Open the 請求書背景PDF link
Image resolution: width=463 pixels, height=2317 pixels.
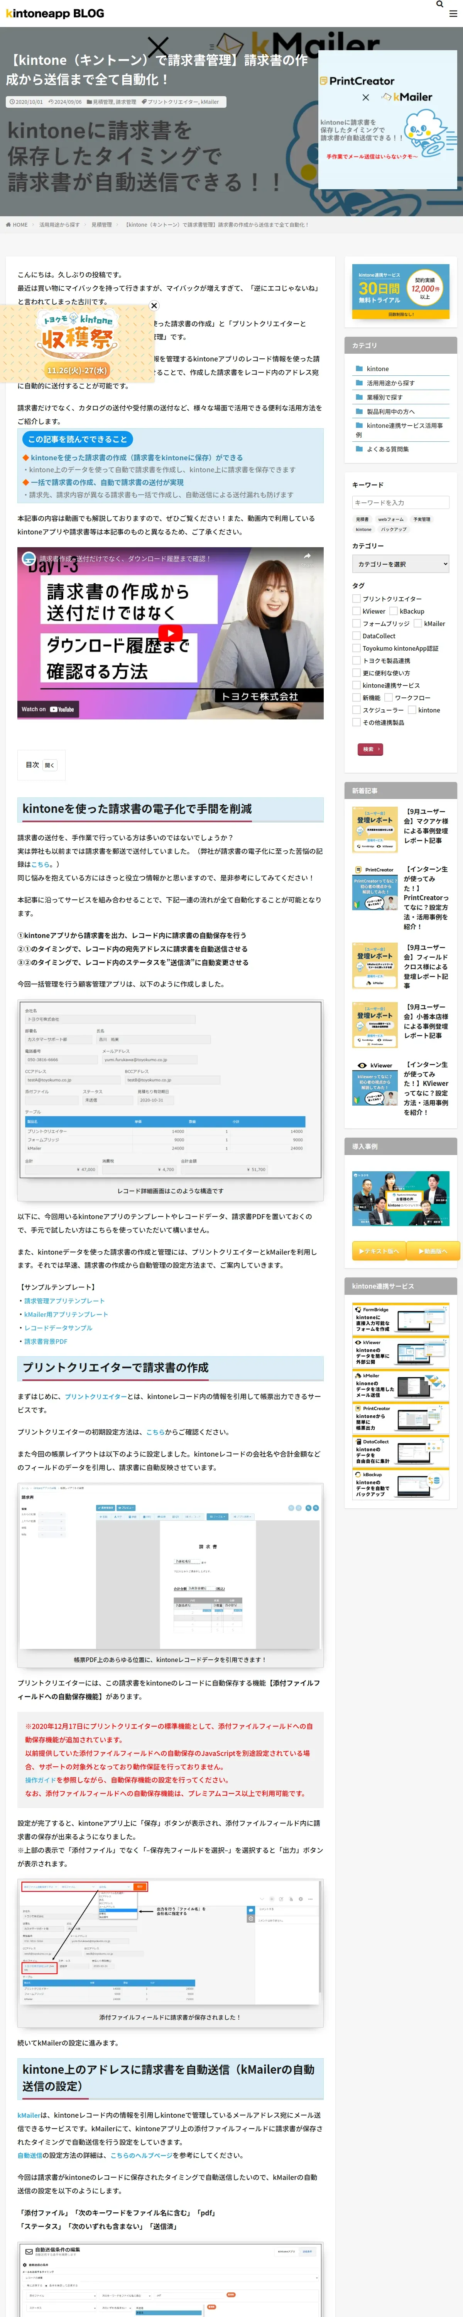point(46,1341)
